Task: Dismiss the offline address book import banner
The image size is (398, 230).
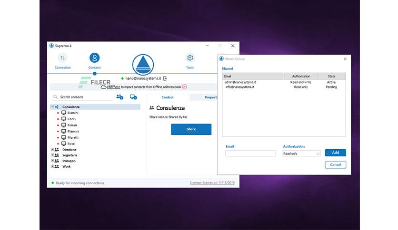Action: pos(185,87)
